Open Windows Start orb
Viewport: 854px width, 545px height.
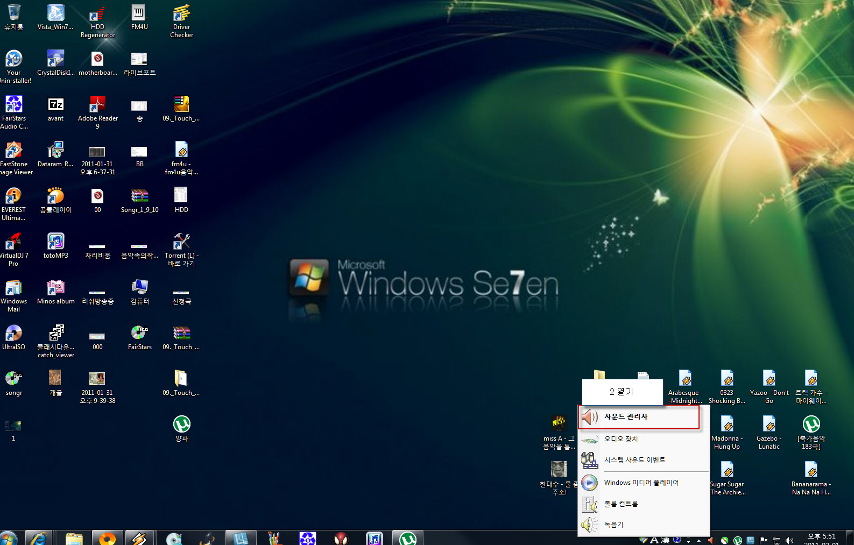pos(9,538)
